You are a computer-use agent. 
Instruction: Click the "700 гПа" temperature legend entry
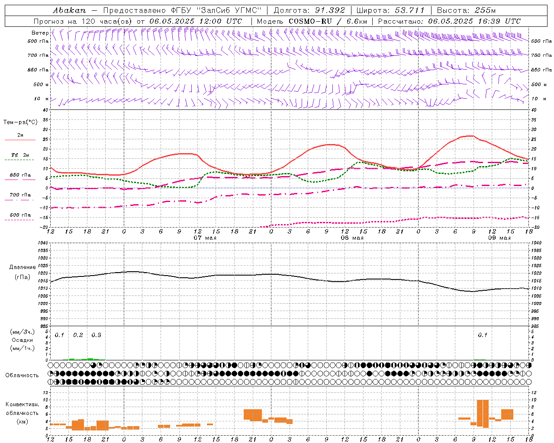(20, 195)
